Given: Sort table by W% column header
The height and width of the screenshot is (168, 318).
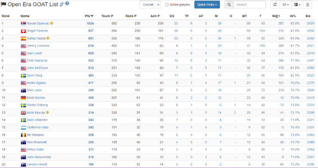Looking at the screenshot, I should pyautogui.click(x=293, y=16).
